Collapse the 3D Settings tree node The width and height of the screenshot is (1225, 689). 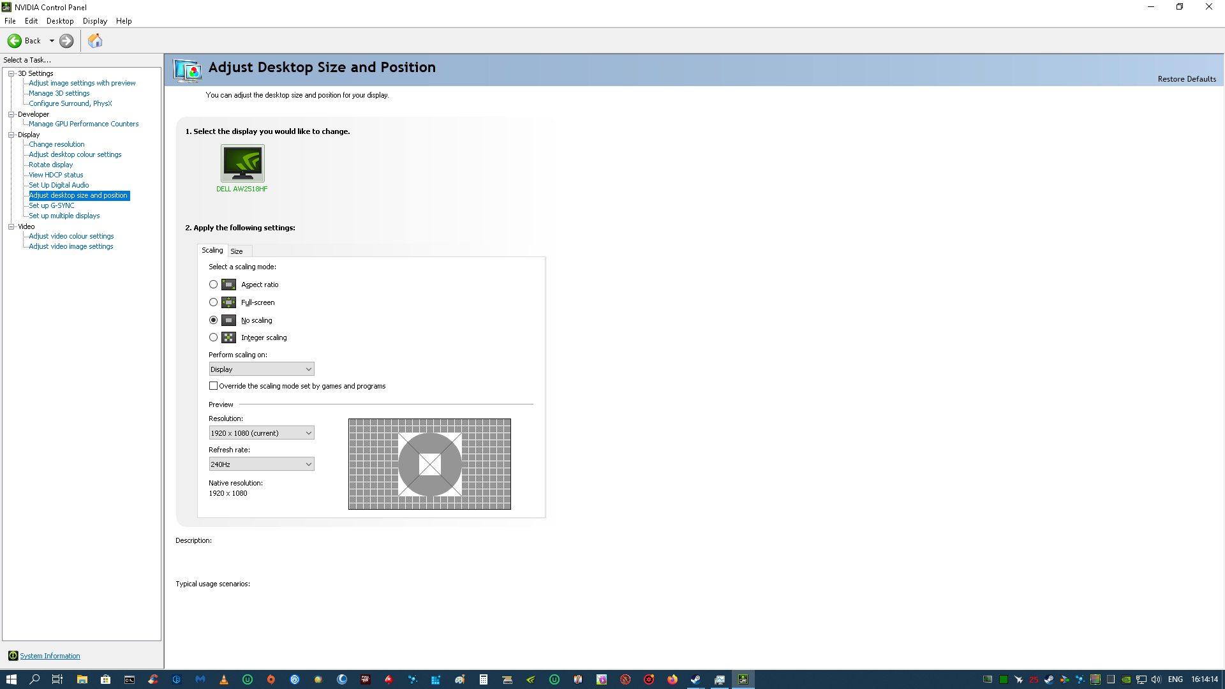click(x=11, y=73)
